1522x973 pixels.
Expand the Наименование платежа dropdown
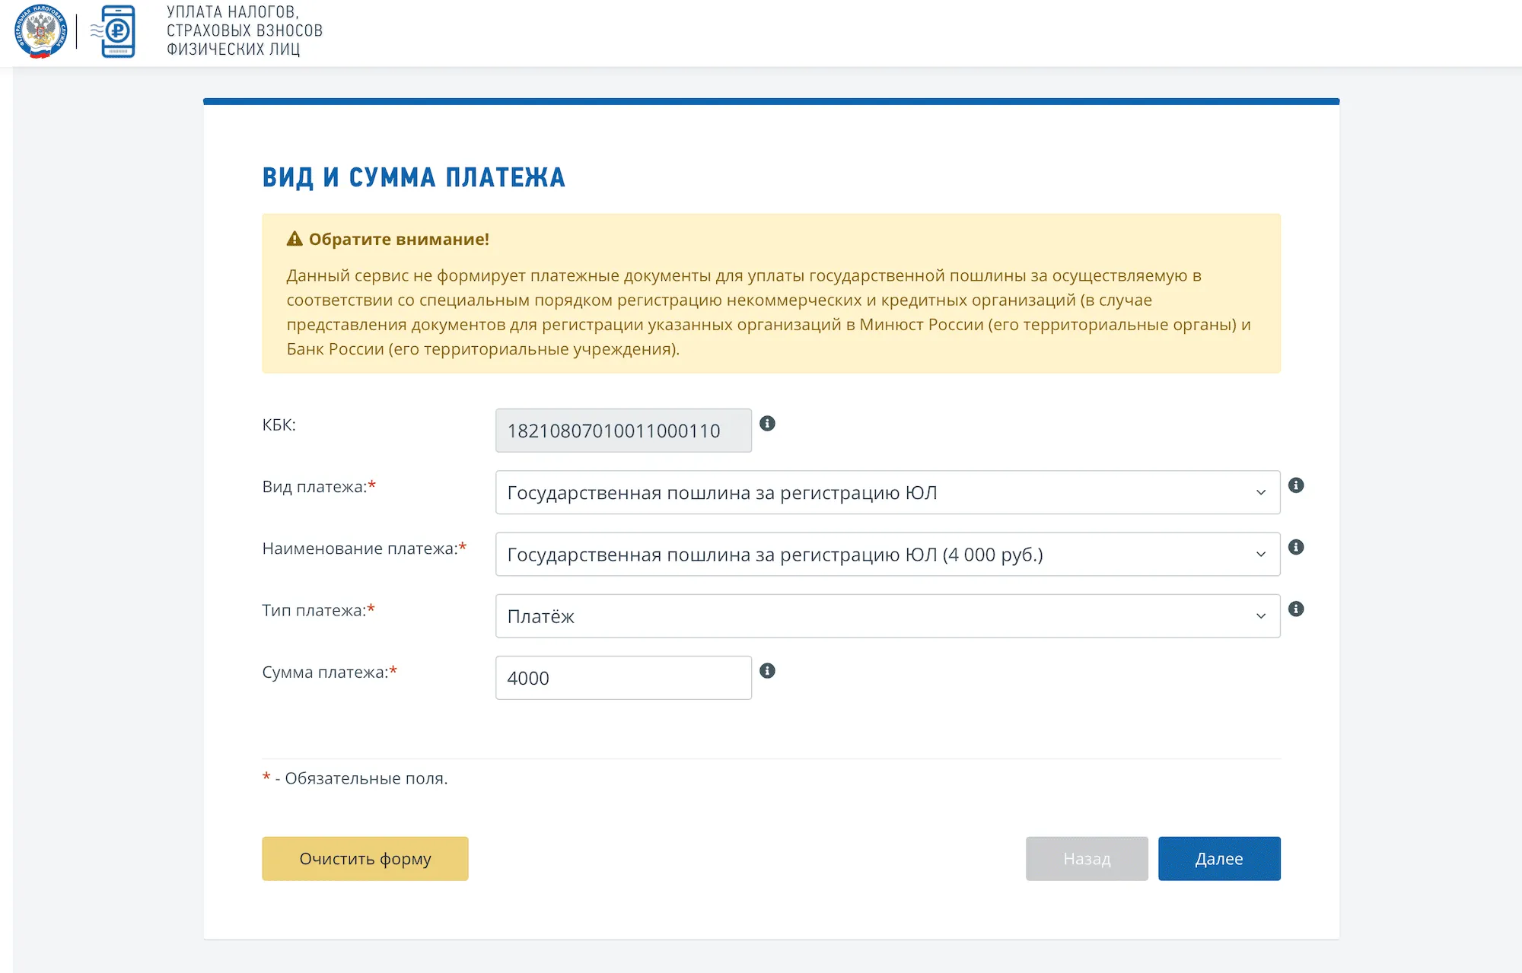click(887, 554)
